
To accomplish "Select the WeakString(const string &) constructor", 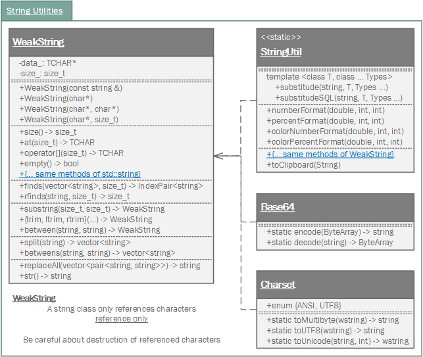I will [70, 87].
